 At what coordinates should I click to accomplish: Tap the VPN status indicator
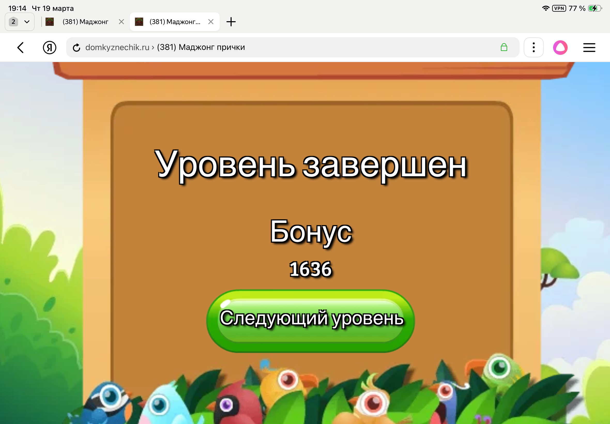(559, 9)
